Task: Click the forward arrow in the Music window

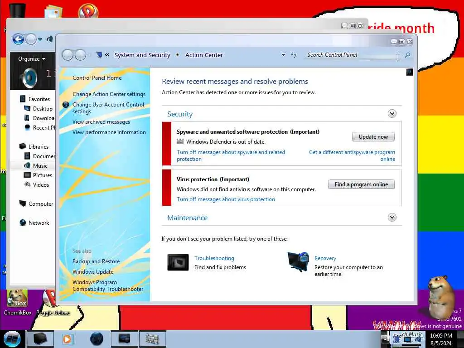Action: (31, 39)
